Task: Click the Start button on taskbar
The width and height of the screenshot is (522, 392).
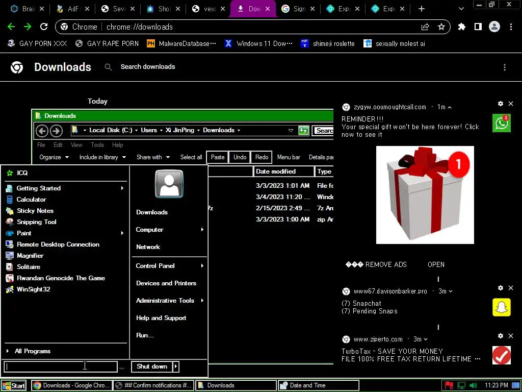Action: coord(14,386)
